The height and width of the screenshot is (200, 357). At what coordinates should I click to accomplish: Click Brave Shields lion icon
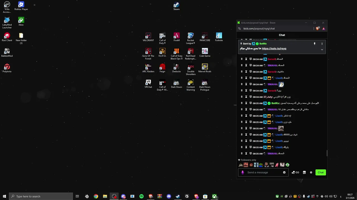point(318,28)
